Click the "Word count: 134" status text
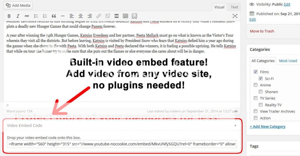Image resolution: width=300 pixels, height=156 pixels. [19, 111]
